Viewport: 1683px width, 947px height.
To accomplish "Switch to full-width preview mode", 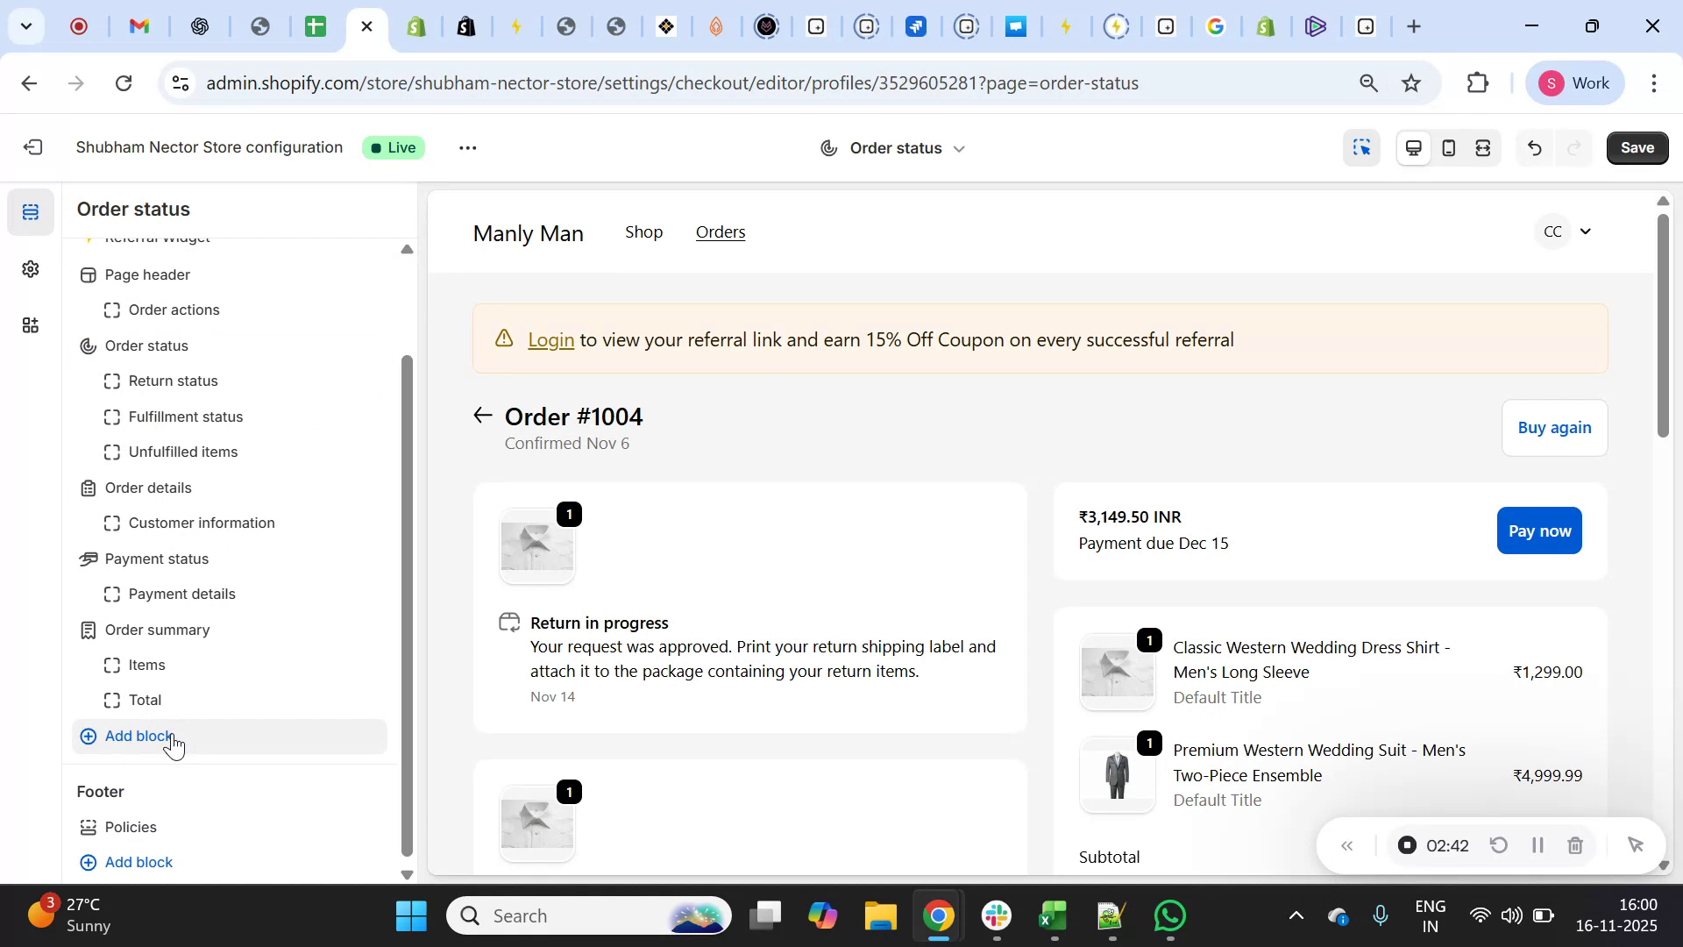I will (1483, 147).
